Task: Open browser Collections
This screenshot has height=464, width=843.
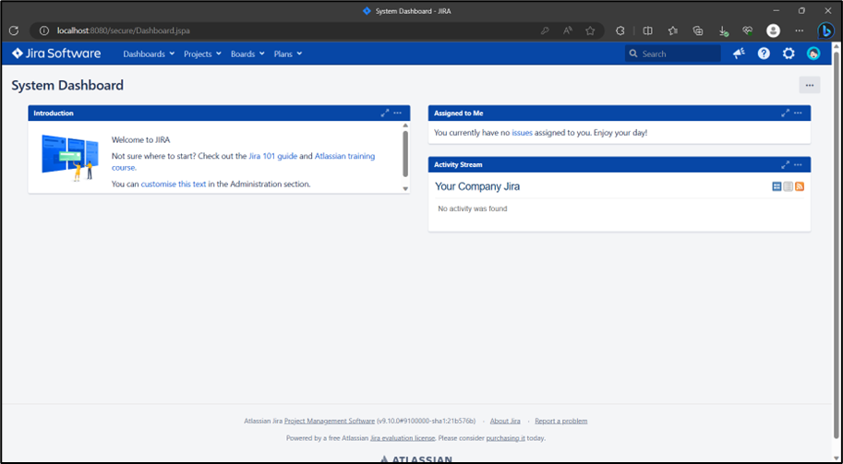Action: coord(698,30)
